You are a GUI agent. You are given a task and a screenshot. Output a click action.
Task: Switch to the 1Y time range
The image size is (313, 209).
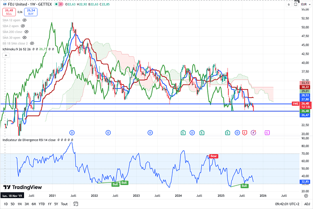coord(49,204)
